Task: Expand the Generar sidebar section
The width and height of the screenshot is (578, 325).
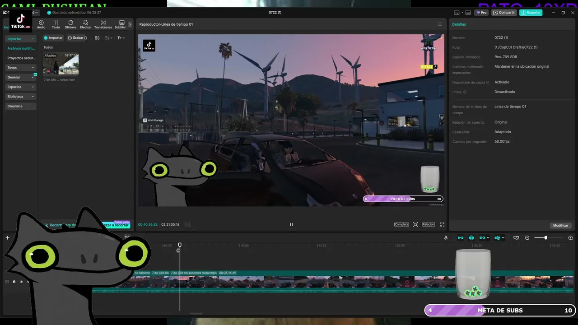Action: coord(21,77)
